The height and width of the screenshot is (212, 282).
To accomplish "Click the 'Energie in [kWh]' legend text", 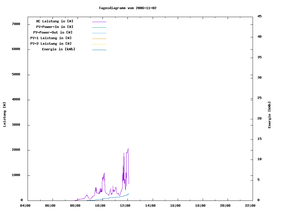I will pos(58,49).
